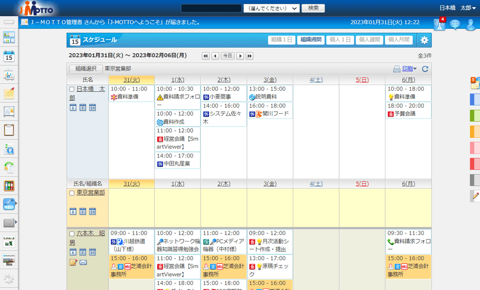Open the clipboard icon in left sidebar
This screenshot has width=480, height=290.
coord(9,130)
